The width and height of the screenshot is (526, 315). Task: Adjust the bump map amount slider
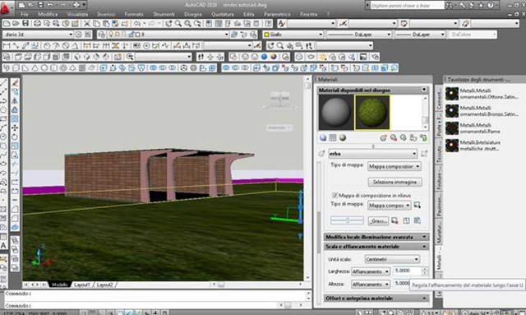(347, 220)
